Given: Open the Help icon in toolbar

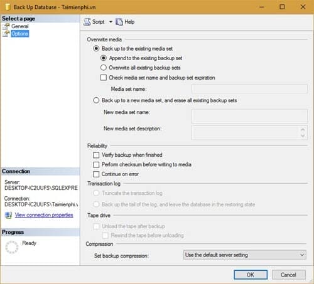Looking at the screenshot, I should click(x=119, y=22).
